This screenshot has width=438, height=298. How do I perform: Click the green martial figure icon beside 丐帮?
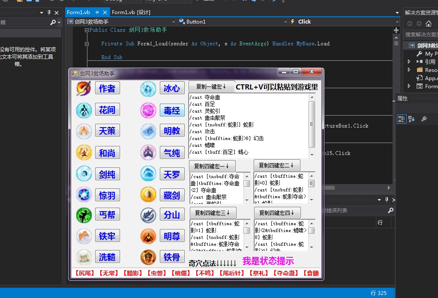point(84,215)
